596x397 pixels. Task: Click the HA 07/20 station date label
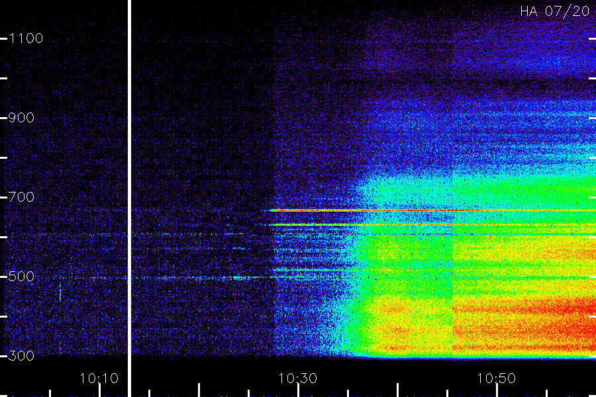(x=554, y=11)
